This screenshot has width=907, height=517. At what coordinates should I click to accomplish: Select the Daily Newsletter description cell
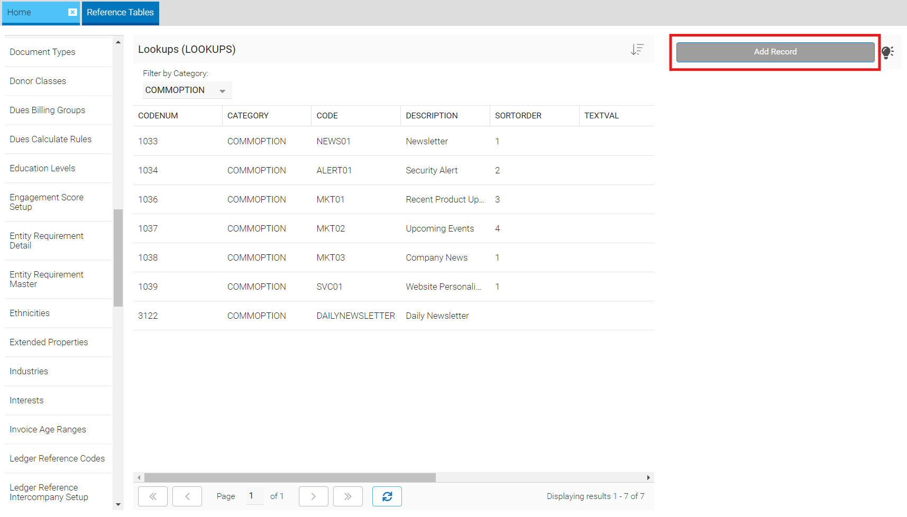point(445,316)
